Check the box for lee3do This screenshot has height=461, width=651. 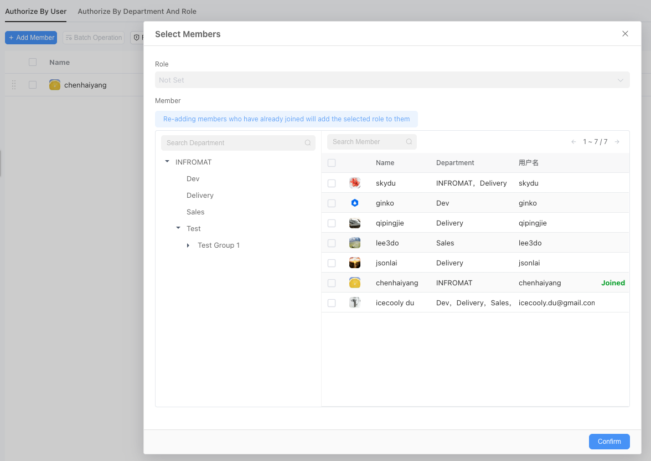(332, 243)
